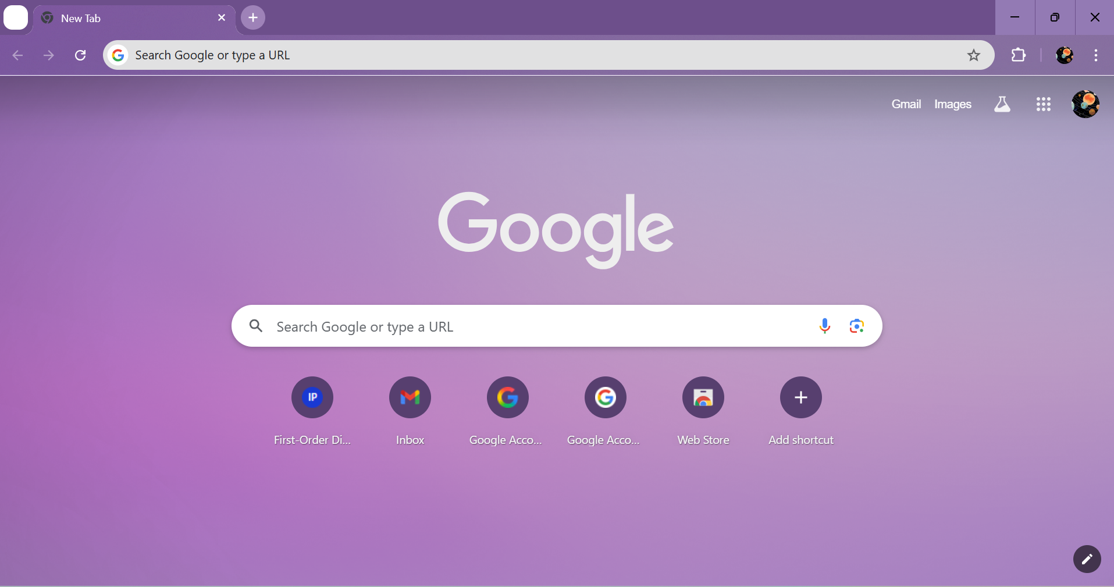This screenshot has height=587, width=1114.
Task: Open the Gmail link
Action: click(x=906, y=104)
